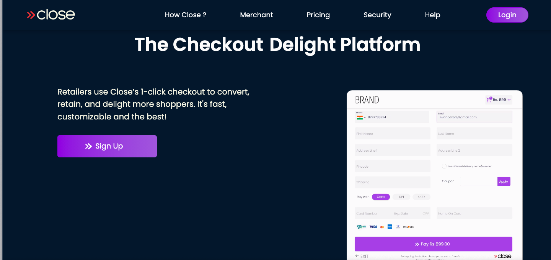The image size is (551, 260).
Task: Expand the Rs. 899 cart dropdown
Action: (x=509, y=100)
